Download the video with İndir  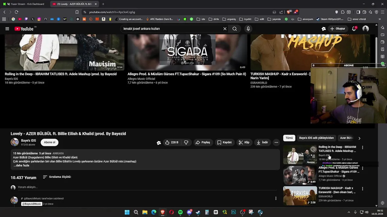pyautogui.click(x=262, y=142)
